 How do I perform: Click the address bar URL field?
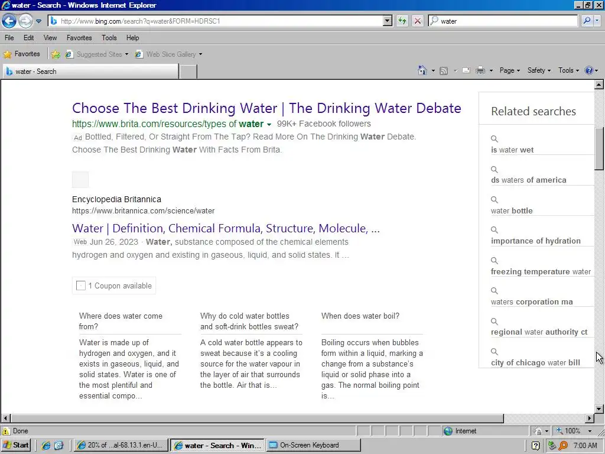(x=216, y=21)
